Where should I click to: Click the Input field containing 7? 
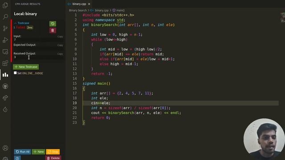(x=38, y=40)
